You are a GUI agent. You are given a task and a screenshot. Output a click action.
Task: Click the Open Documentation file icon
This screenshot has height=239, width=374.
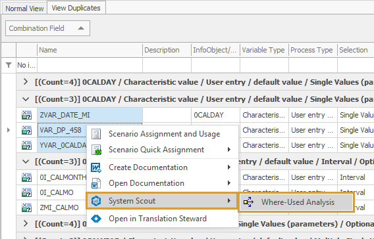pyautogui.click(x=96, y=183)
